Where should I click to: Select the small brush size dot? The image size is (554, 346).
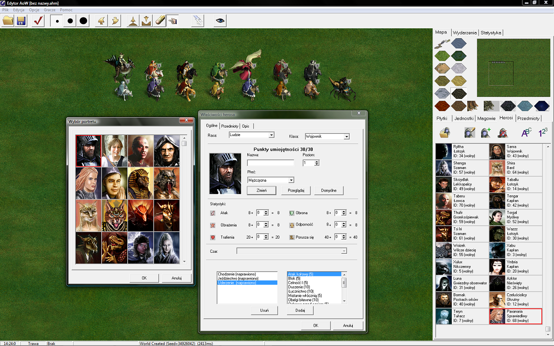click(57, 21)
